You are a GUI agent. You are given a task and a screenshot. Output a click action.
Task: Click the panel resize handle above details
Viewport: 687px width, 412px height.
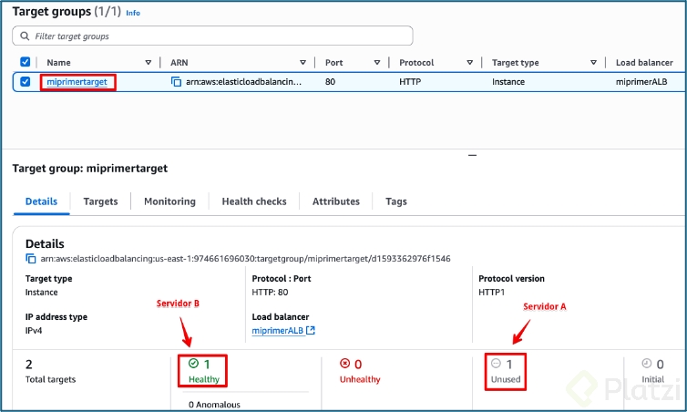tap(472, 155)
